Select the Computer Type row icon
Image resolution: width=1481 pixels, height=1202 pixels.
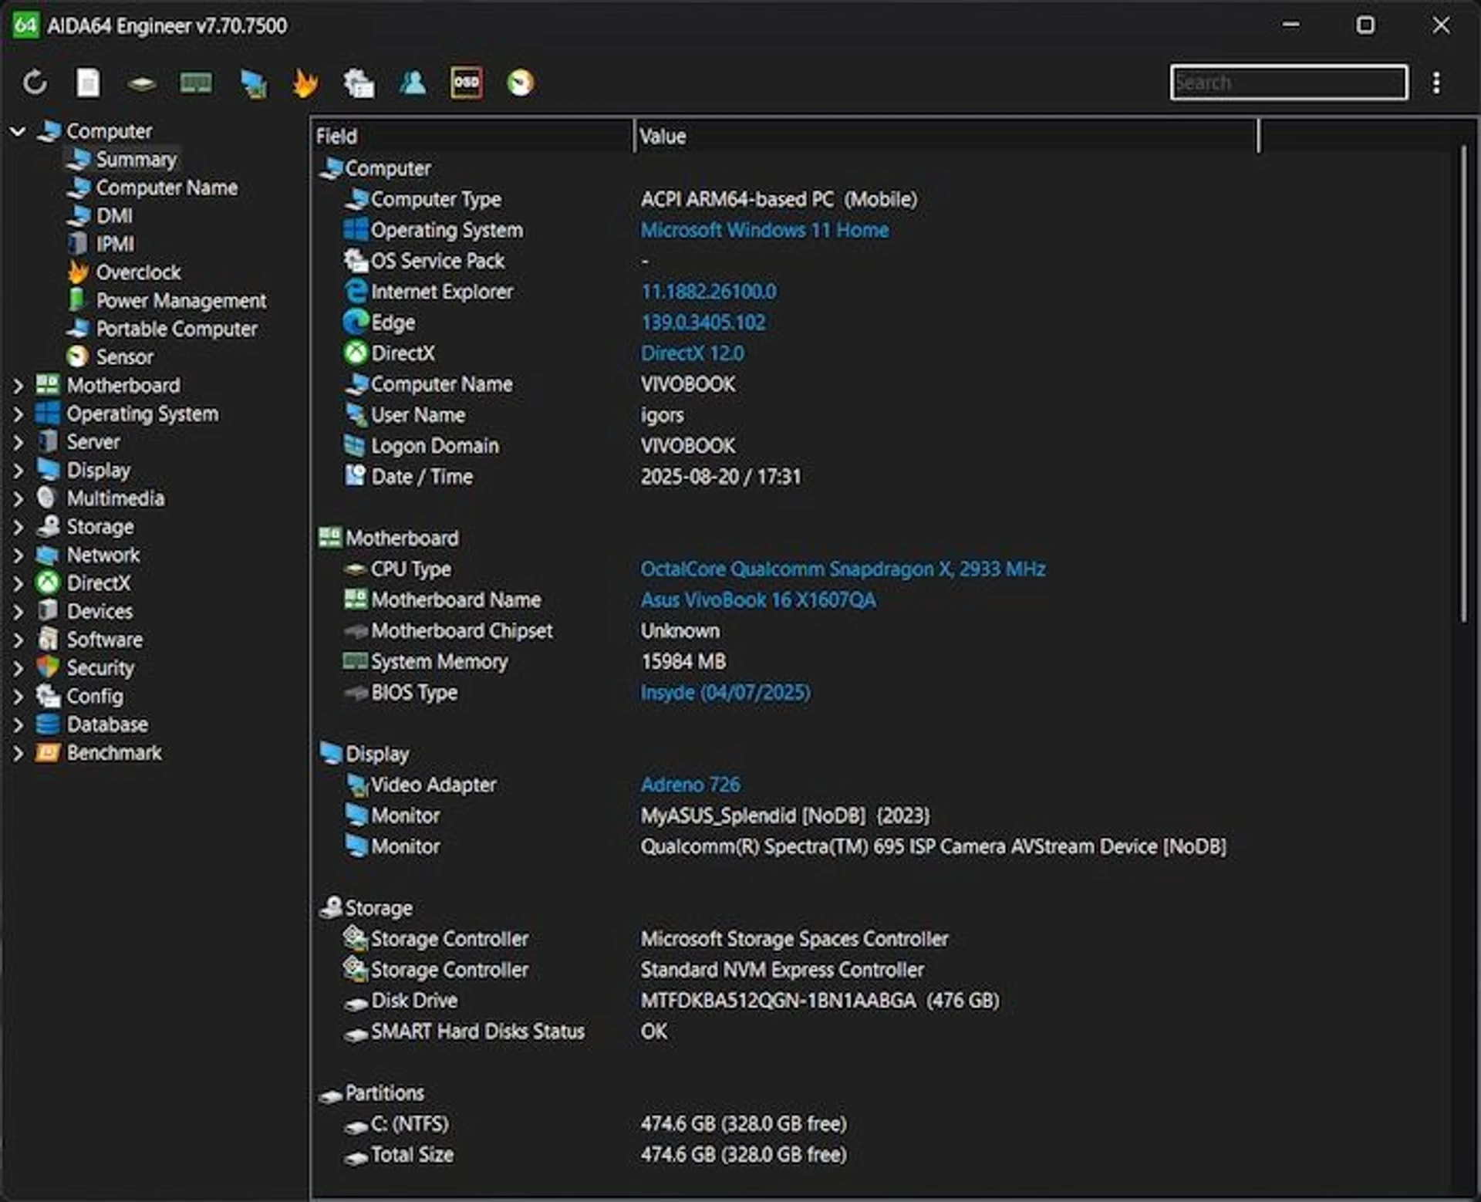pos(356,199)
